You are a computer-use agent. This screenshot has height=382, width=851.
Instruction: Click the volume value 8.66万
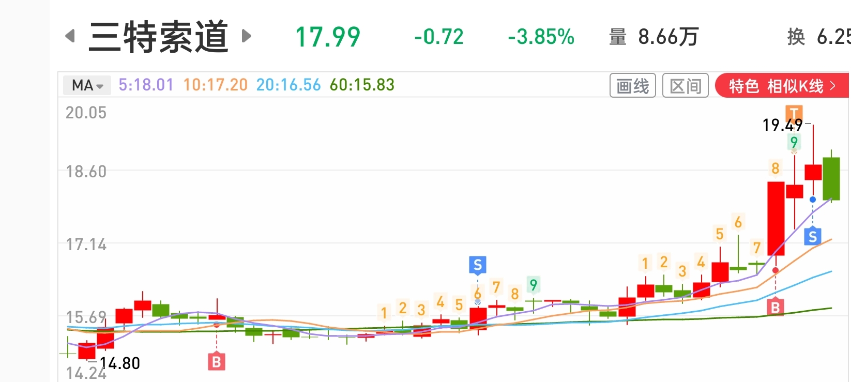[668, 37]
